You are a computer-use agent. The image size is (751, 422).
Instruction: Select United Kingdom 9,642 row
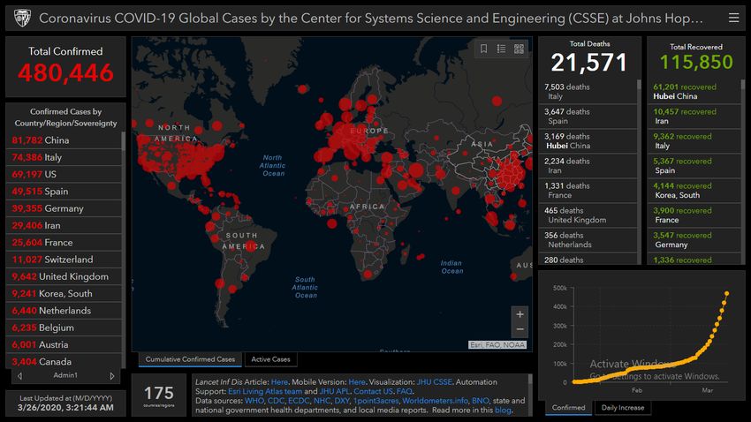64,276
